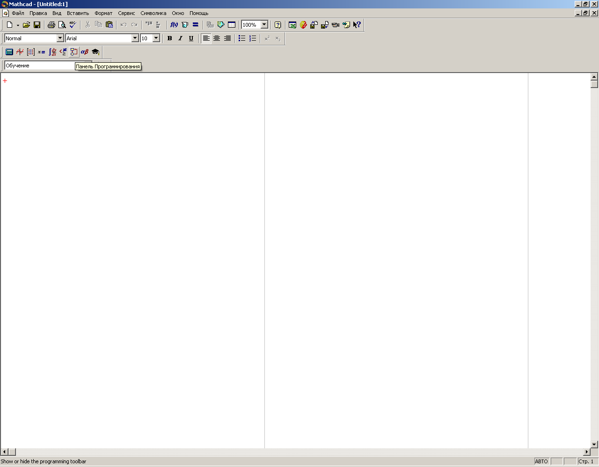The height and width of the screenshot is (467, 599).
Task: Show the Greek symbols toolbar
Action: click(x=85, y=52)
